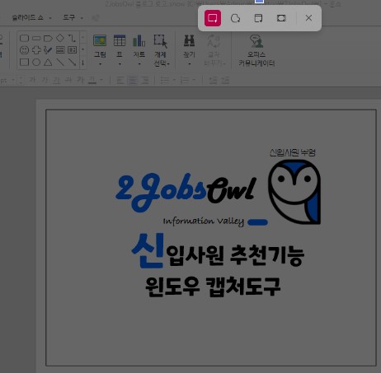Switch to Window snip mode

click(x=258, y=18)
